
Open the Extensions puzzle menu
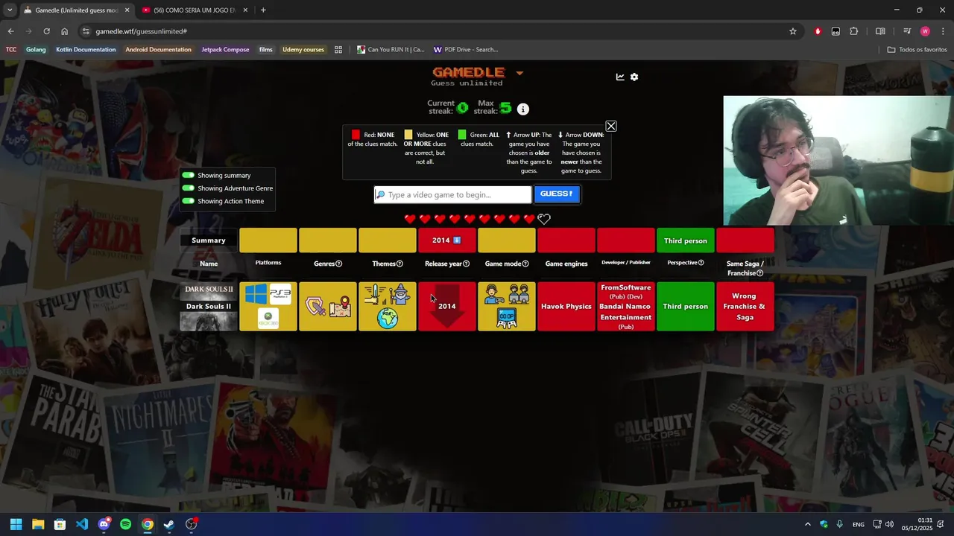854,31
